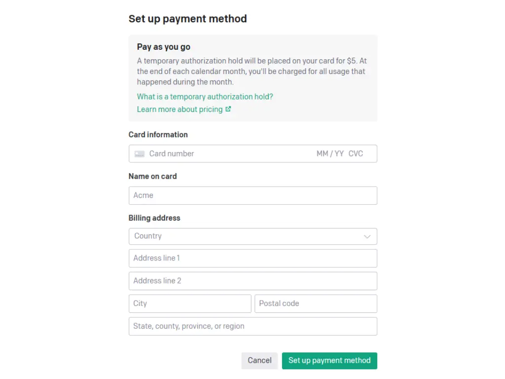Click the Set up payment method heading
This screenshot has height=379, width=505.
click(x=187, y=19)
